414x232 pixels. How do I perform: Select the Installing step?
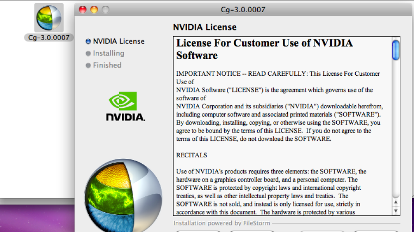pos(109,53)
